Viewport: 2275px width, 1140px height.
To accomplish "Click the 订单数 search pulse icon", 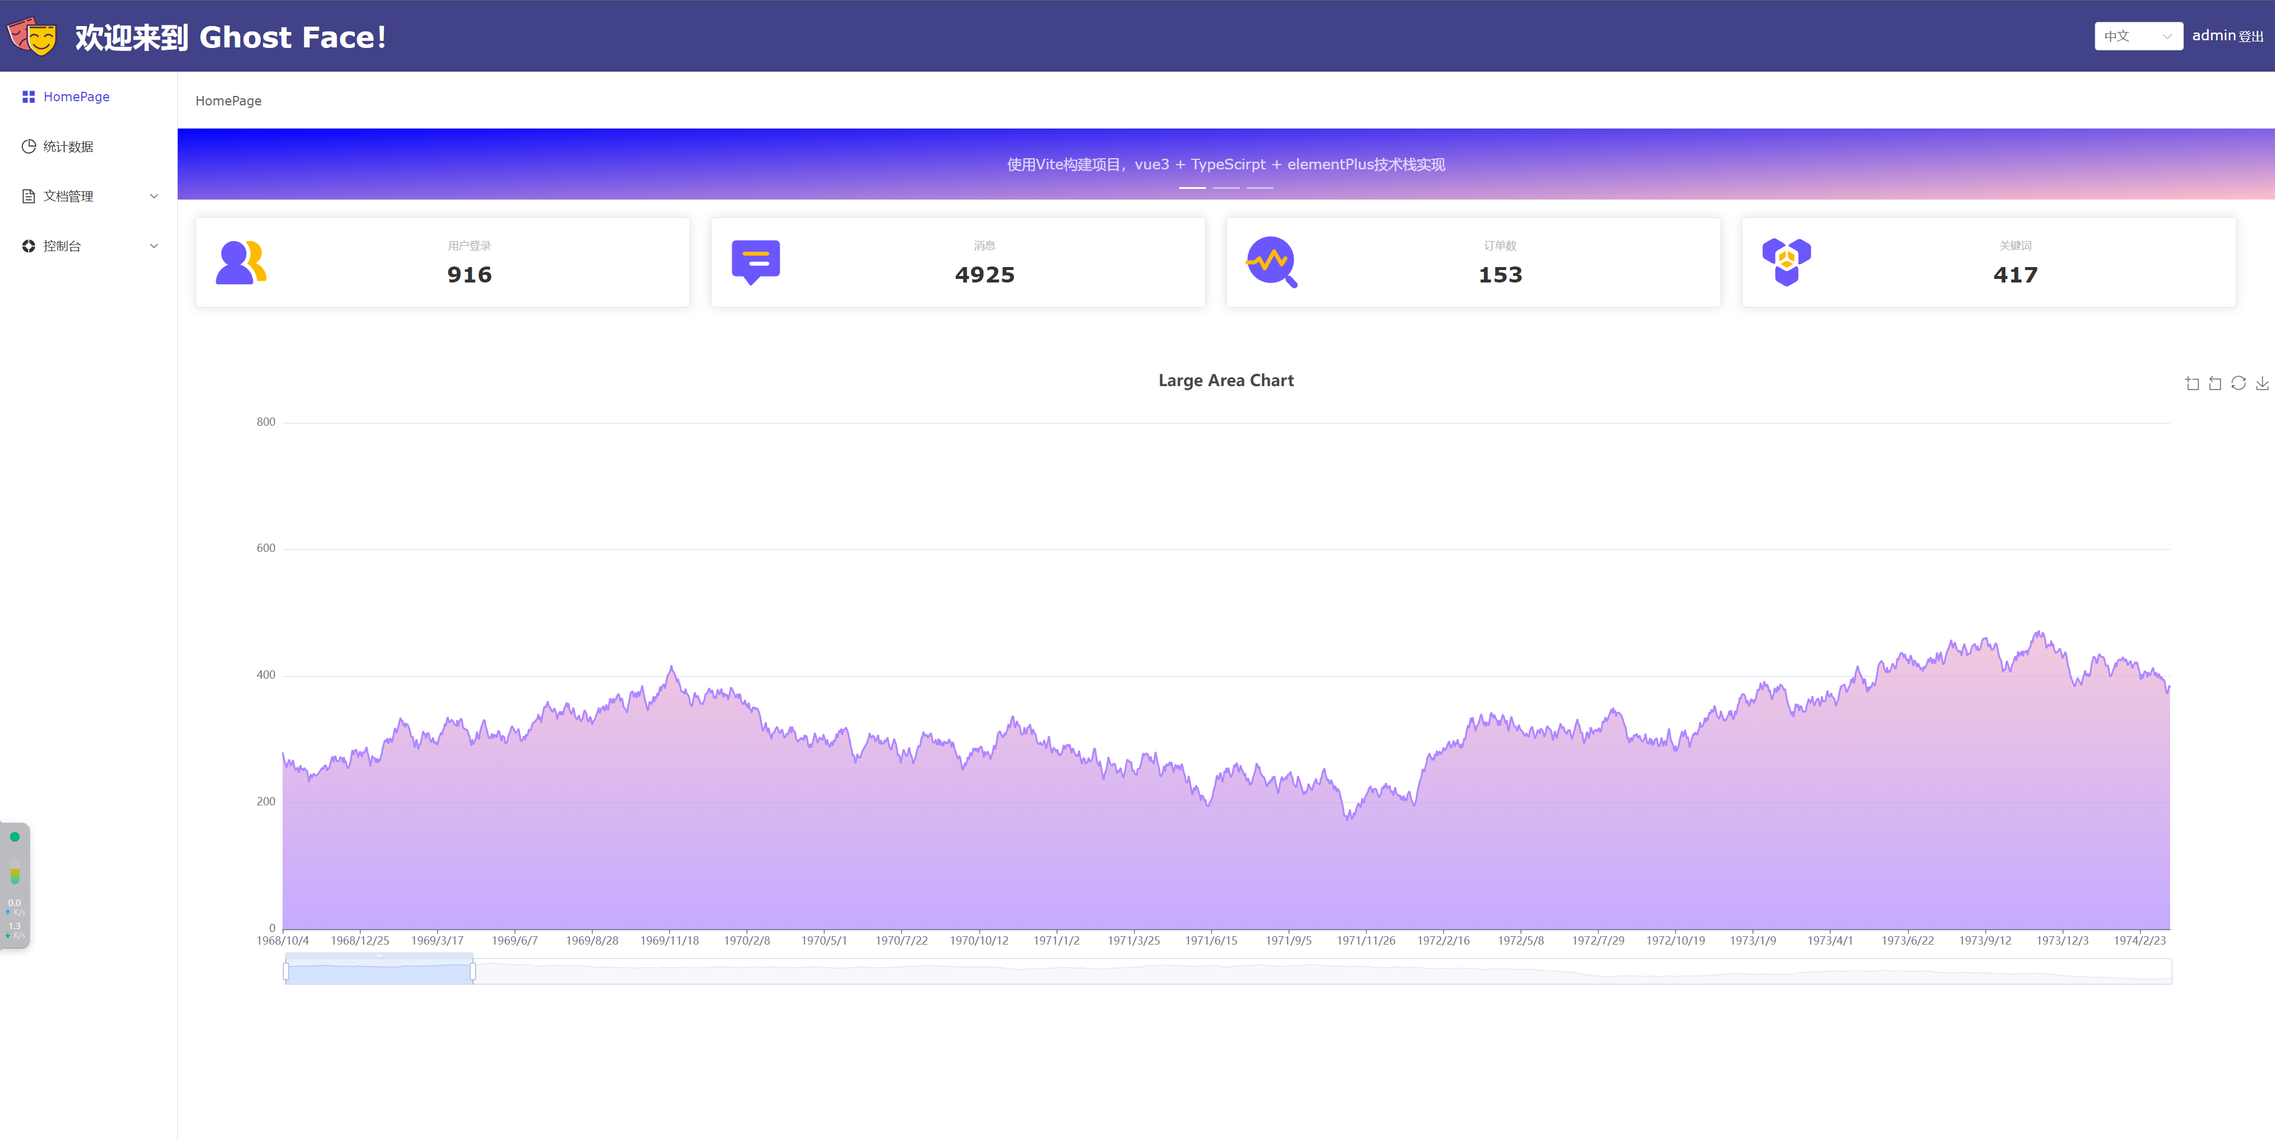I will 1272,262.
